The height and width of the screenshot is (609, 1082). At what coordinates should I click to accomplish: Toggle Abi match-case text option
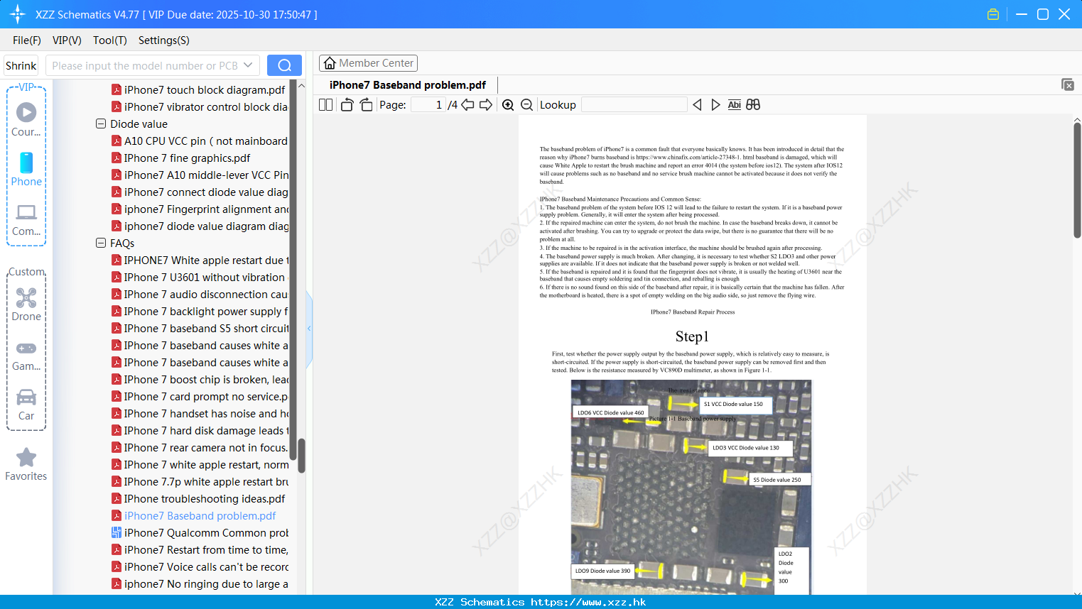click(x=734, y=104)
